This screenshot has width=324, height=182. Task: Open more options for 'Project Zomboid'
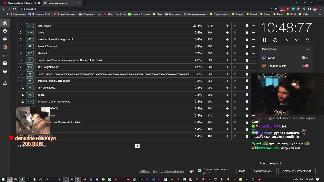[x=254, y=46]
